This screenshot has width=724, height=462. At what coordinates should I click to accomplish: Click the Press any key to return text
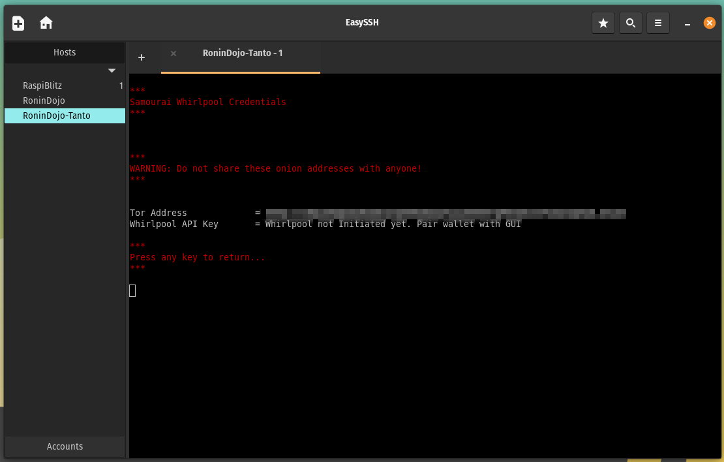198,257
